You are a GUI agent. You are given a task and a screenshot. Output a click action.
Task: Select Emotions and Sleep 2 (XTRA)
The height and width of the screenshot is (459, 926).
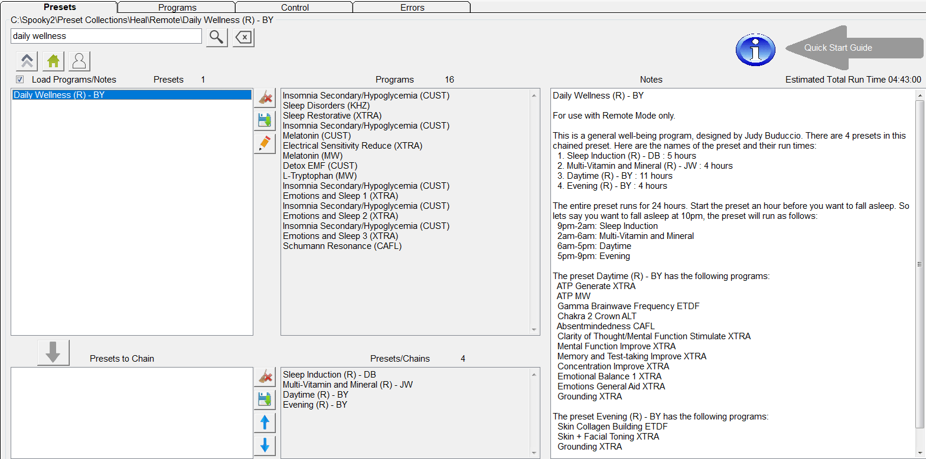[x=340, y=216]
